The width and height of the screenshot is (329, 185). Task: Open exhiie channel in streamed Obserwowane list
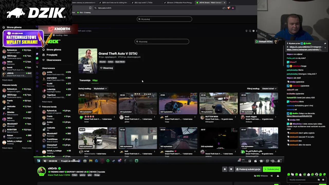pos(57,73)
